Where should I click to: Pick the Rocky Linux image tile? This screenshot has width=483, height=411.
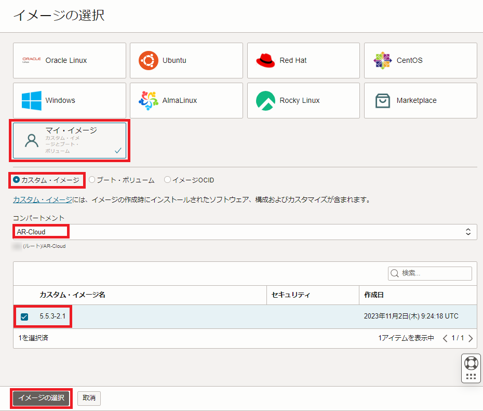(x=303, y=100)
